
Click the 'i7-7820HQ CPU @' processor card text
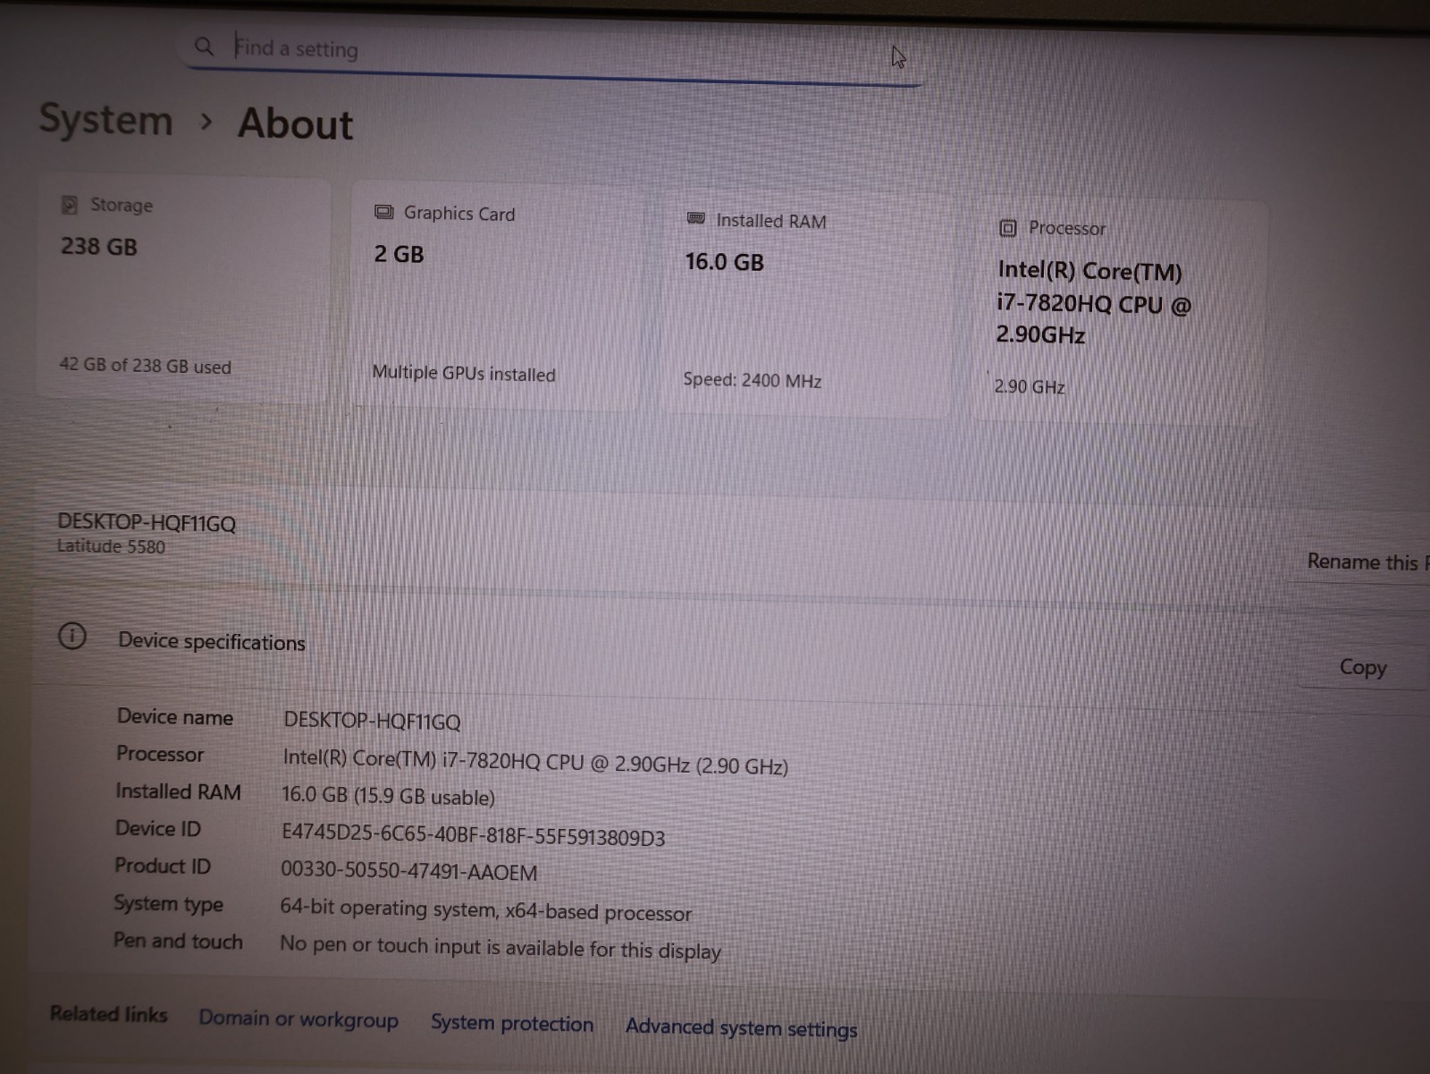pos(1094,303)
